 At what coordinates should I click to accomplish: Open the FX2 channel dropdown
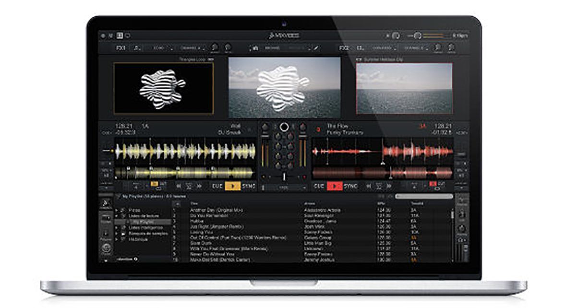point(415,48)
